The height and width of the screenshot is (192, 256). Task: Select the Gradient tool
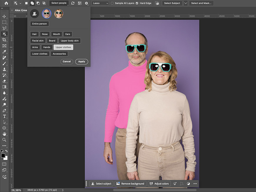click(4, 87)
